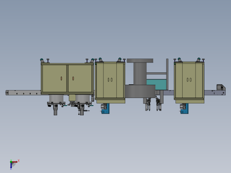The image size is (231, 173).
Task: Select the middle cabinet door handles
Action: (110, 80)
